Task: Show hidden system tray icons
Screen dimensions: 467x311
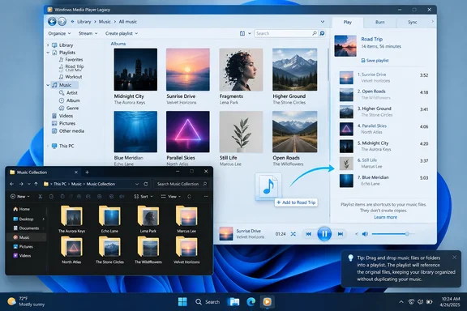Action: click(x=401, y=302)
